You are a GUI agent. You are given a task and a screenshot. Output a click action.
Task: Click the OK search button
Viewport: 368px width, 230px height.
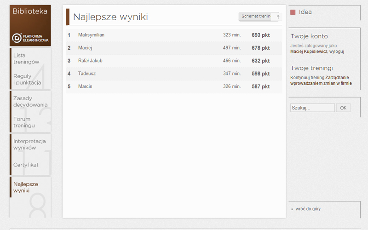coord(343,108)
